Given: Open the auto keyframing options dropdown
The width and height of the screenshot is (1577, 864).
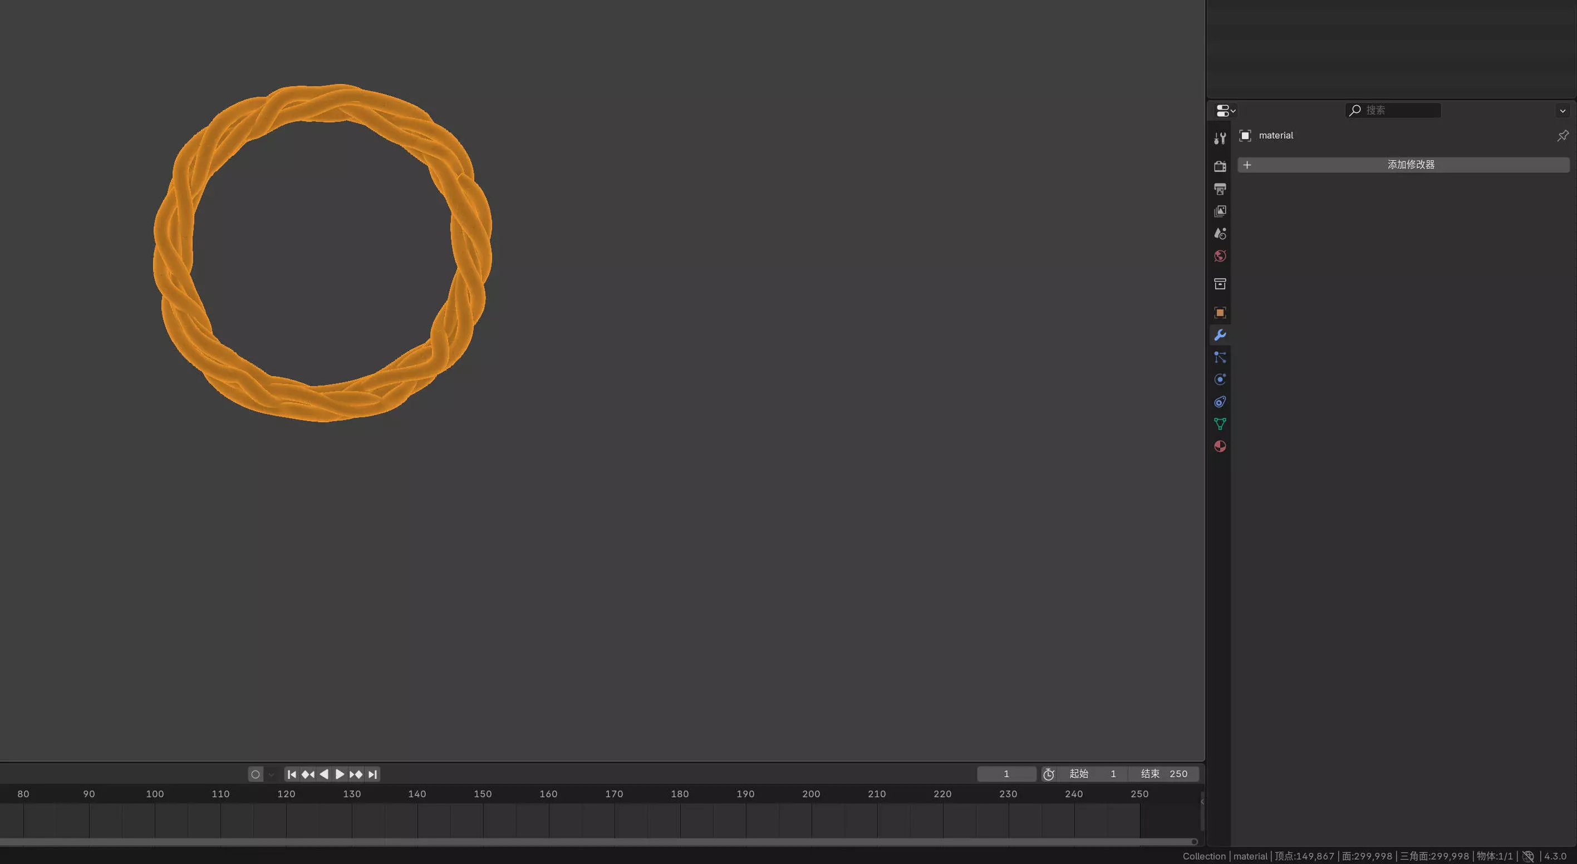Looking at the screenshot, I should click(271, 774).
